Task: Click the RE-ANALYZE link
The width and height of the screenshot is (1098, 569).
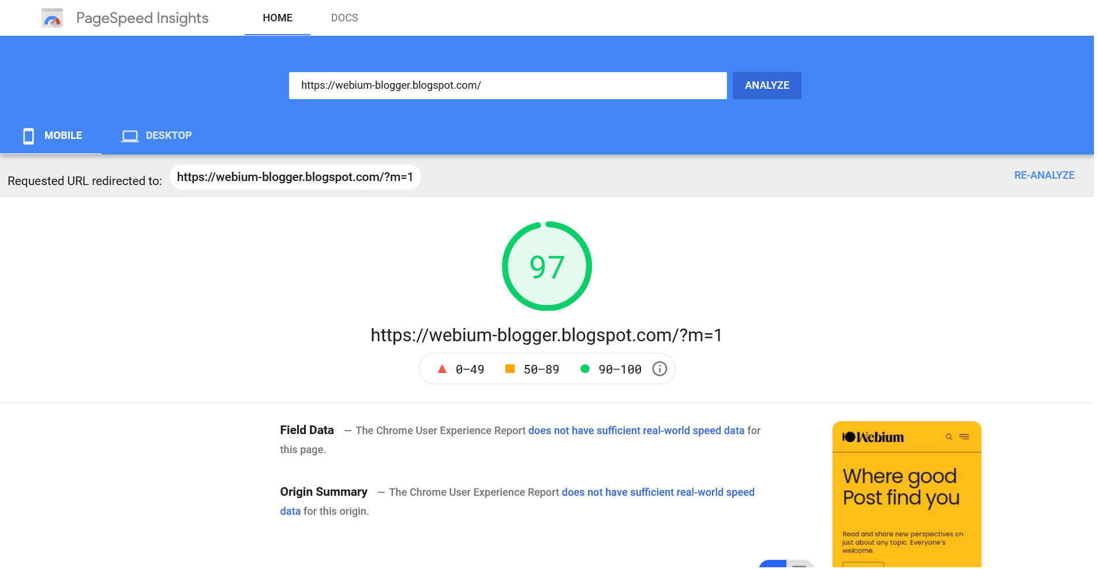Action: [x=1044, y=175]
